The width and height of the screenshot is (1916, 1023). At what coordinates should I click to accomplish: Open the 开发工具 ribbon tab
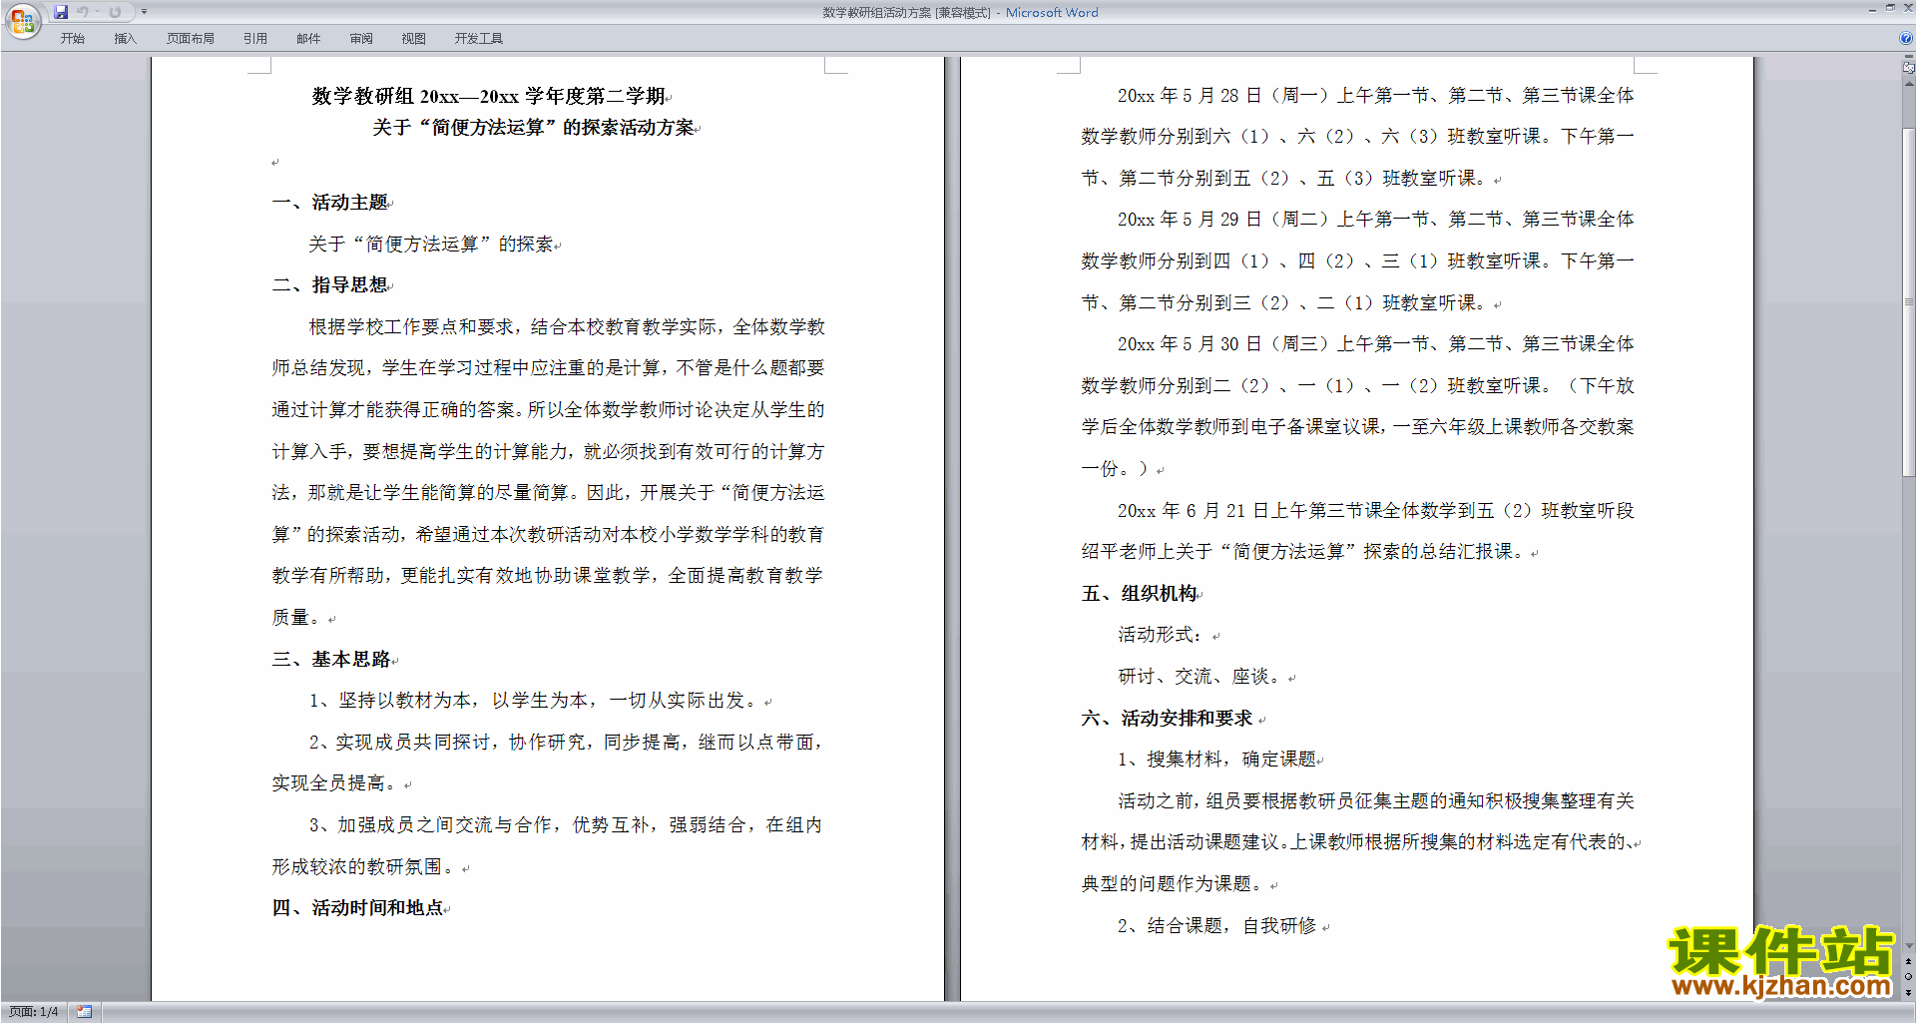coord(479,38)
